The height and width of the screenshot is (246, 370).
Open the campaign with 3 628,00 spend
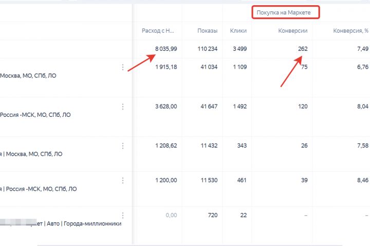pyautogui.click(x=36, y=115)
